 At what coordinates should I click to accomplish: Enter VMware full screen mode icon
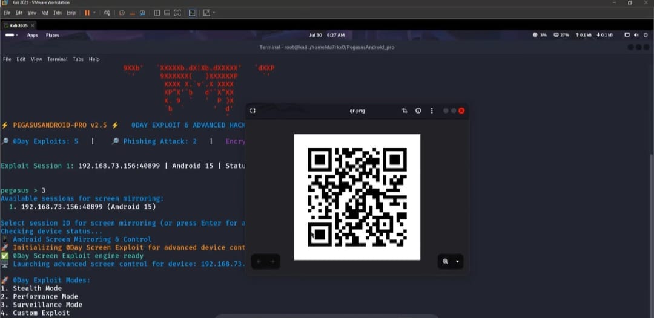pos(177,13)
